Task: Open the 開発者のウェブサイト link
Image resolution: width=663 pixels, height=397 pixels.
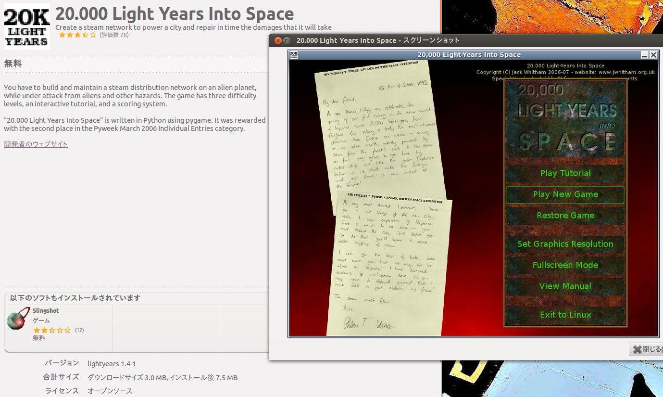Action: coord(36,144)
